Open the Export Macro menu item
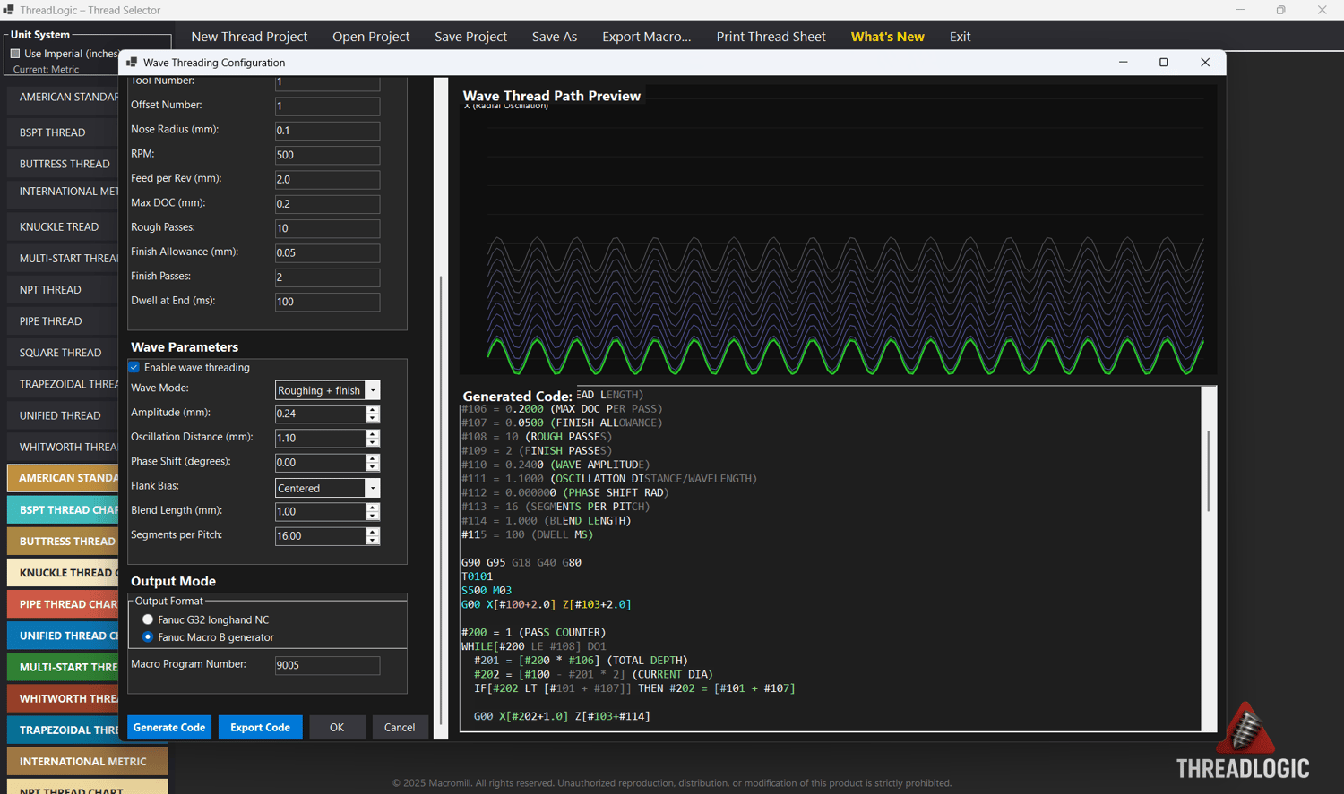Viewport: 1344px width, 794px height. [x=646, y=37]
